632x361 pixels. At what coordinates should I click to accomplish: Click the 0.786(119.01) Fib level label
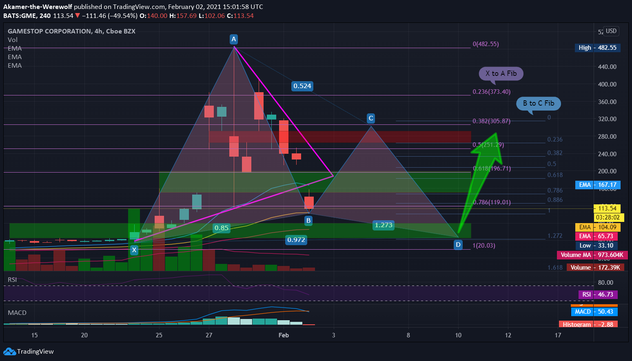492,202
